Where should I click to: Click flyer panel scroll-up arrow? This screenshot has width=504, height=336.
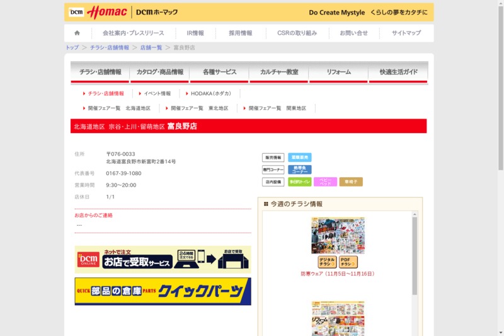pos(415,214)
